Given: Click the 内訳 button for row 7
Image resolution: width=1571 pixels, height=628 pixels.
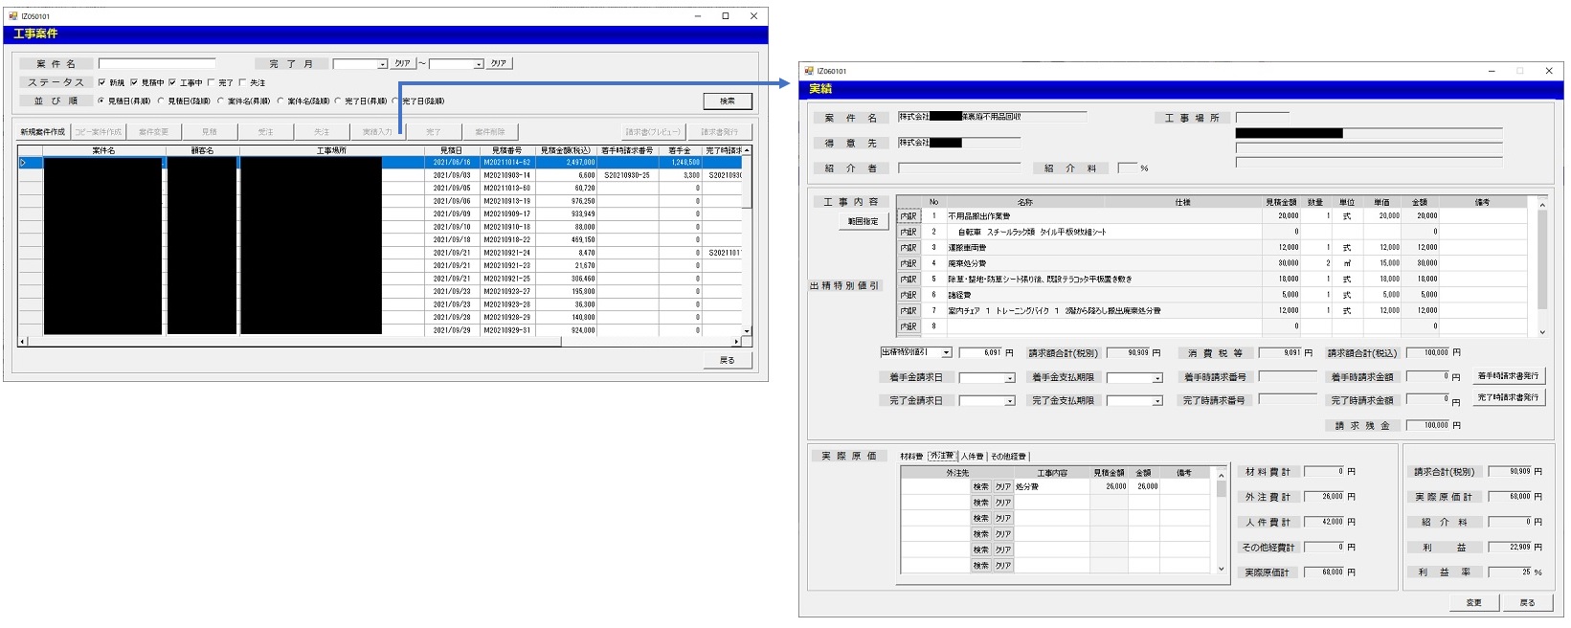Looking at the screenshot, I should coord(909,311).
